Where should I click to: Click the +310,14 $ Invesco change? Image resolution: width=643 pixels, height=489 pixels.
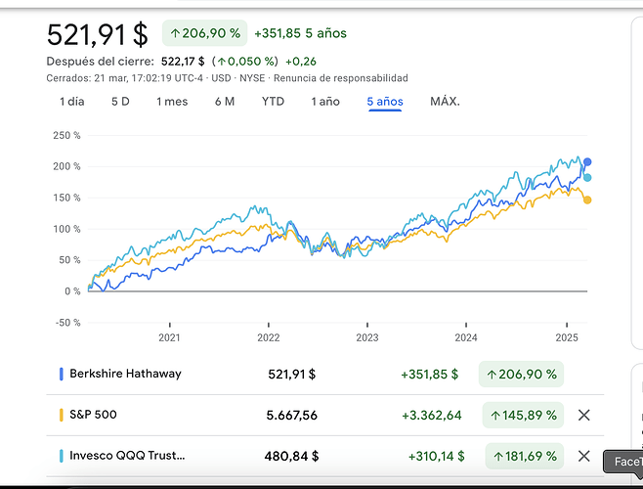click(x=436, y=456)
